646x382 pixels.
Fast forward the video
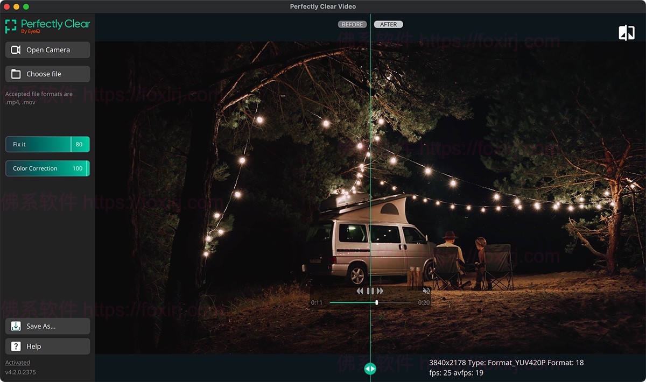point(380,291)
